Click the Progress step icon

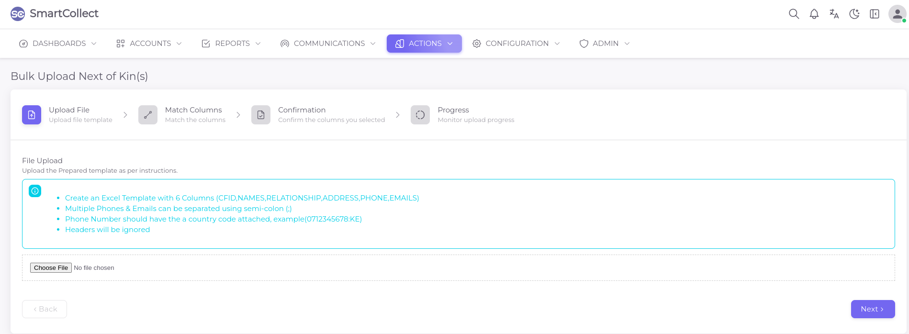(x=420, y=115)
